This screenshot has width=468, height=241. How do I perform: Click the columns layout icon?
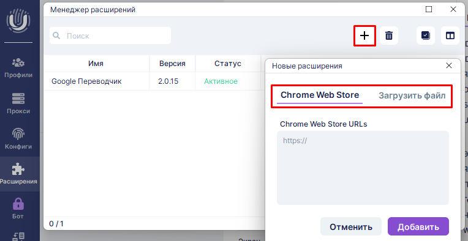click(x=450, y=35)
